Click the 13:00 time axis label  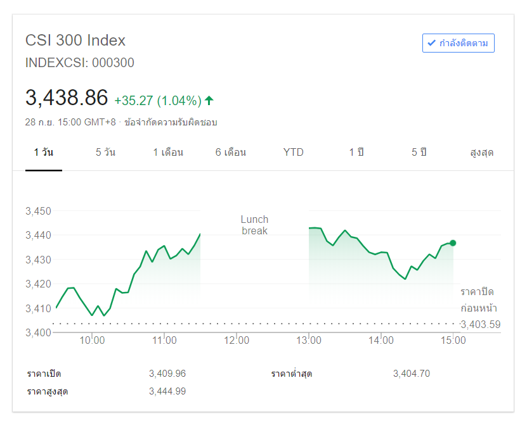click(x=309, y=340)
